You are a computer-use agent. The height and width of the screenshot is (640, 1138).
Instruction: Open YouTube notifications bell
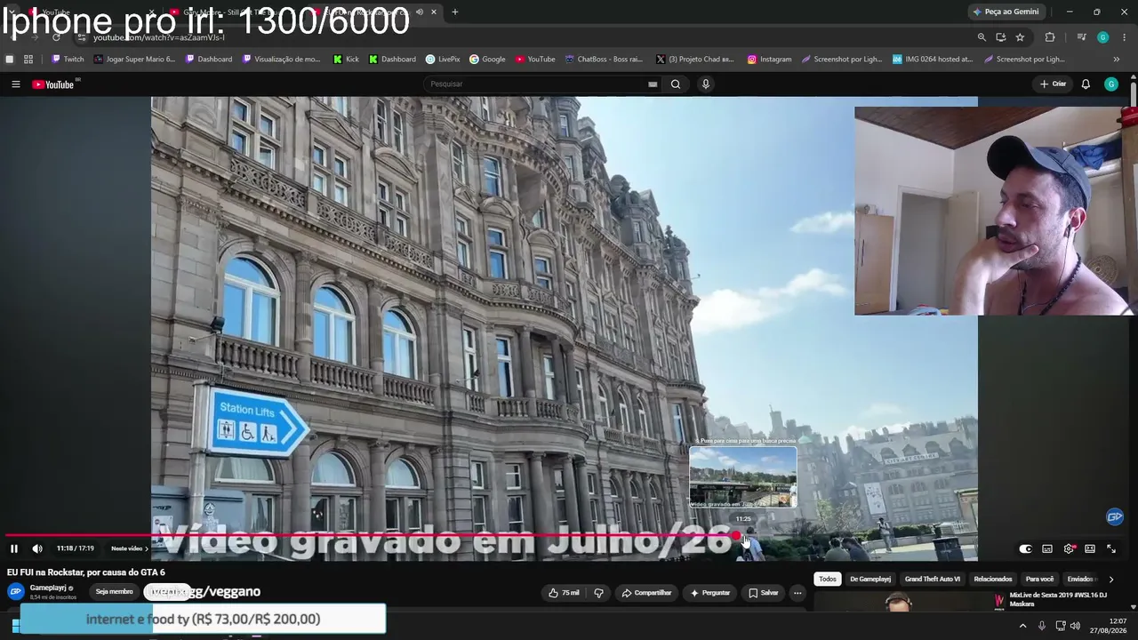tap(1086, 84)
